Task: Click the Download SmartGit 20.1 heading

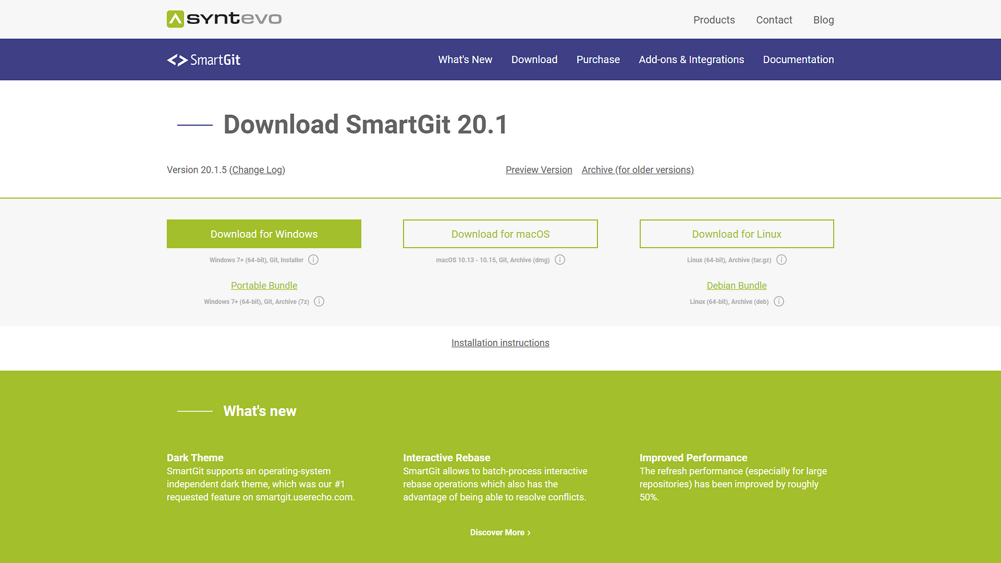Action: 365,125
